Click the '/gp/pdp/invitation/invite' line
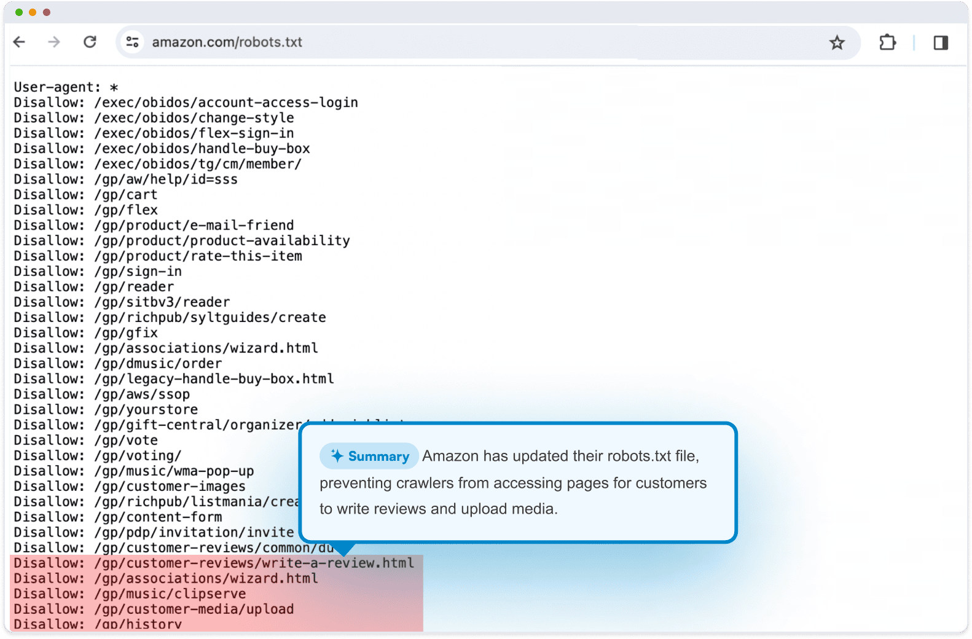 [154, 533]
